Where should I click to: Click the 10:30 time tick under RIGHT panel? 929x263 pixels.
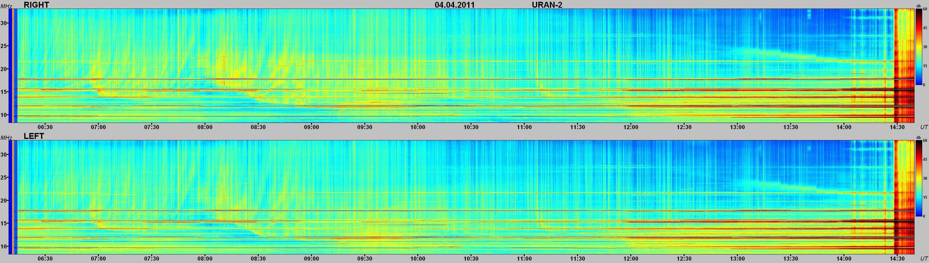tap(471, 127)
